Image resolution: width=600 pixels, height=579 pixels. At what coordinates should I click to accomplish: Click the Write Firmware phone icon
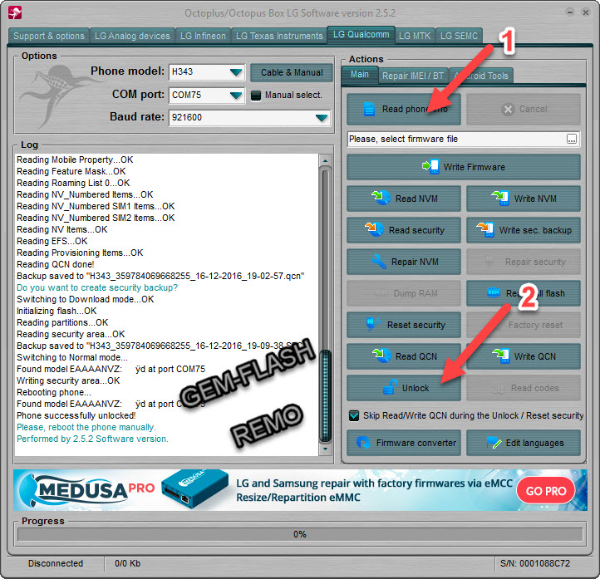click(x=430, y=167)
